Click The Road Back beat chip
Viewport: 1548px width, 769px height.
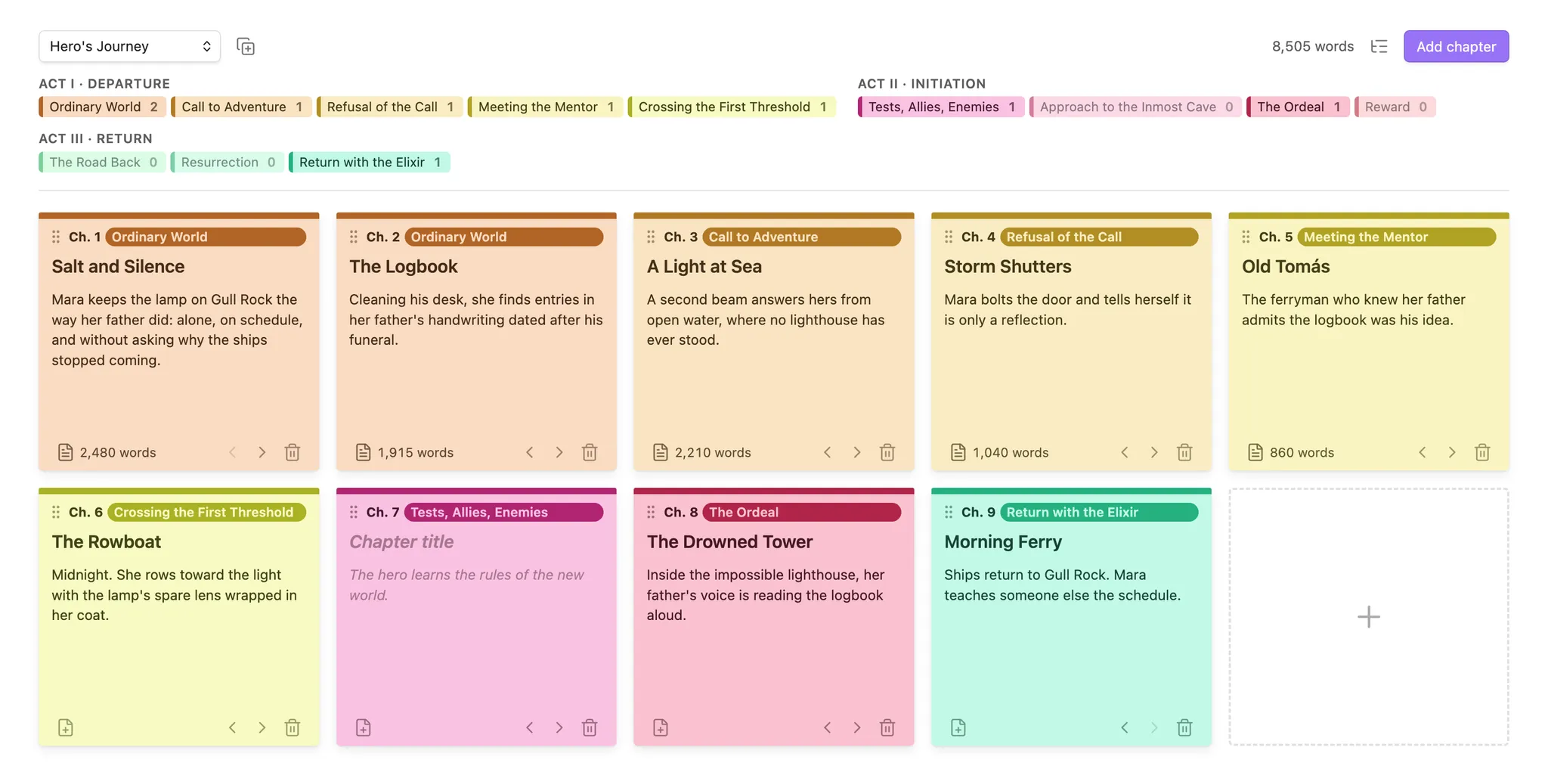pos(102,162)
